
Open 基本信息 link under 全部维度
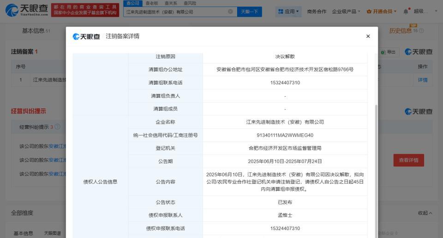point(24,233)
